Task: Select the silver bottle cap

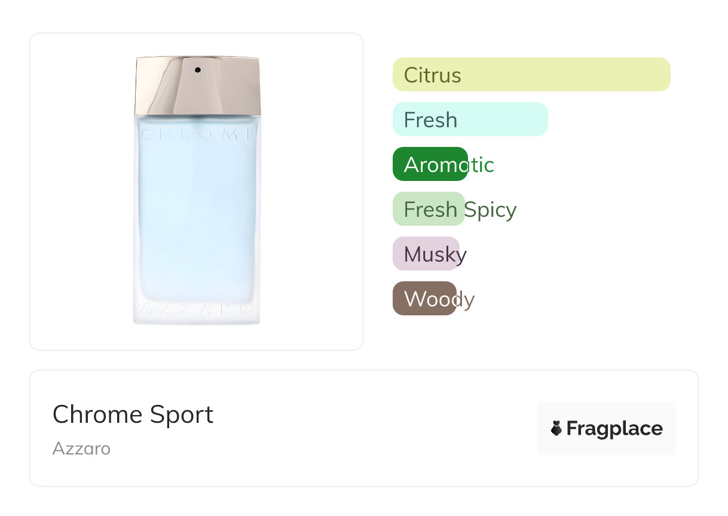Action: [x=197, y=86]
